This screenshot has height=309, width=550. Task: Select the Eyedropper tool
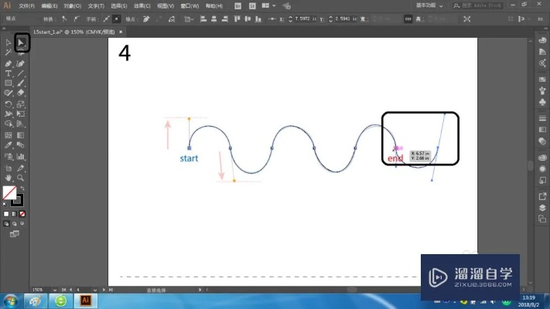(8, 145)
